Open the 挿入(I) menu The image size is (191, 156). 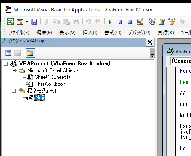pyautogui.click(x=90, y=33)
